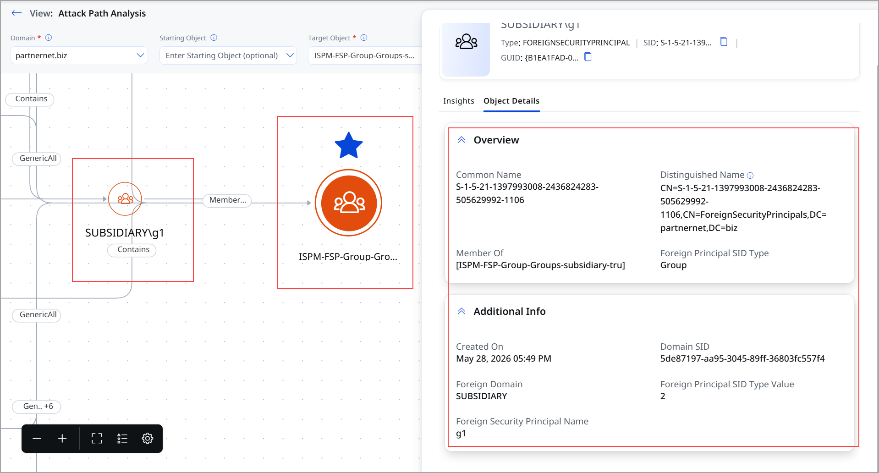The height and width of the screenshot is (473, 879).
Task: Collapse the Overview section
Action: pyautogui.click(x=461, y=140)
